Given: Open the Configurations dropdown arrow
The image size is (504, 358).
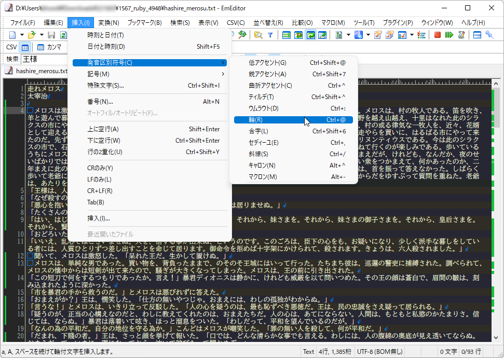Looking at the screenshot, I should point(348,35).
